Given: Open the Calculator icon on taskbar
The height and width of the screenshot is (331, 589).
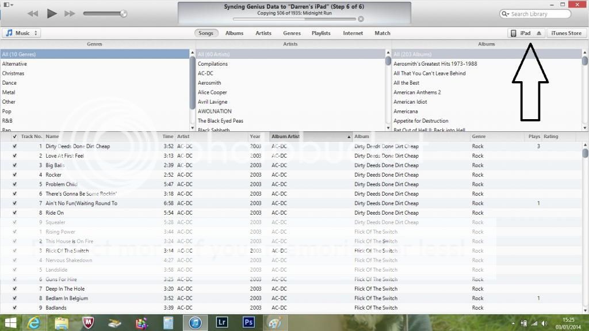Looking at the screenshot, I should point(169,323).
